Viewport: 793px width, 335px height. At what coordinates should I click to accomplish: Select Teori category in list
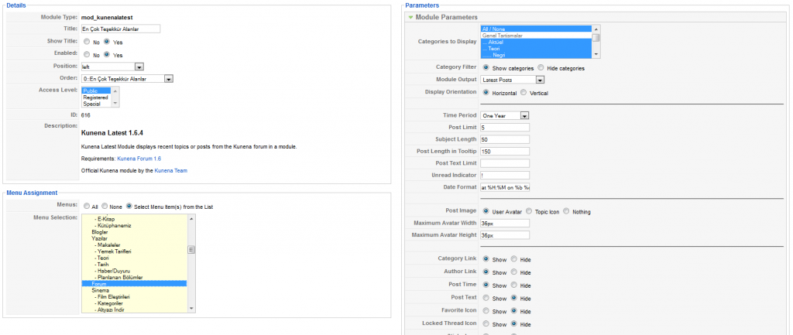point(537,49)
